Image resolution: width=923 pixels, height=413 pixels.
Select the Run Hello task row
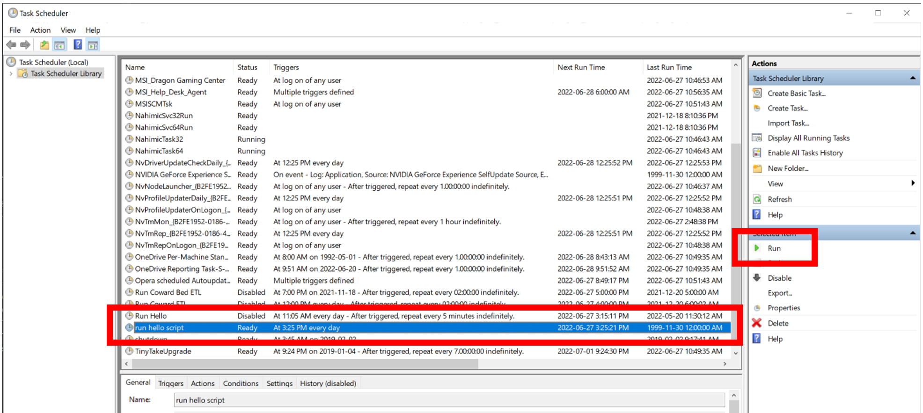tap(151, 316)
